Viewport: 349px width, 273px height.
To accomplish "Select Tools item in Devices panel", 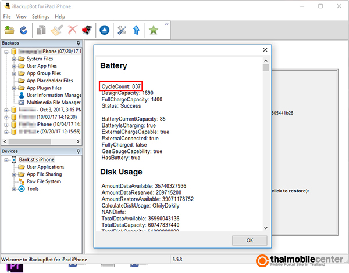I will point(33,189).
